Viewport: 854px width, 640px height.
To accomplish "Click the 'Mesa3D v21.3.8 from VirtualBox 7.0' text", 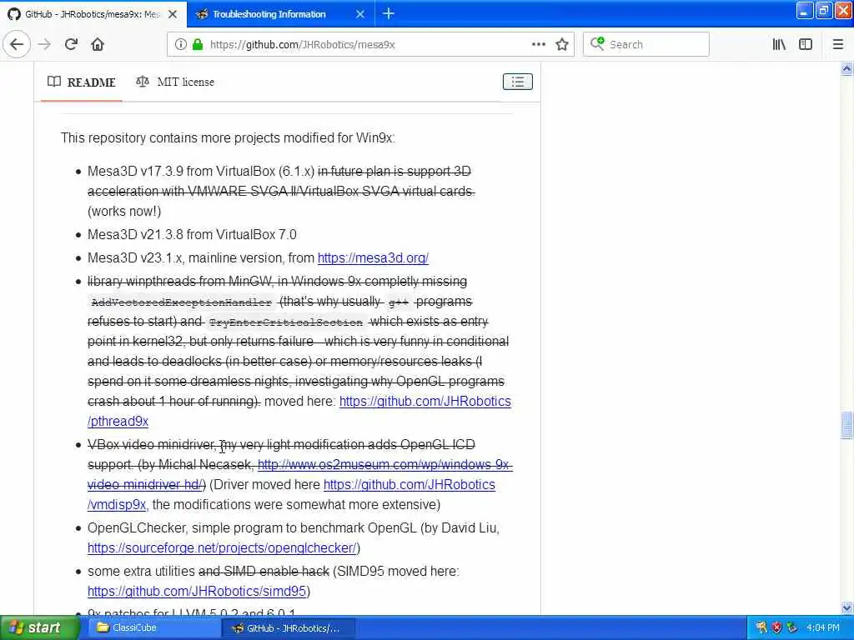I will pyautogui.click(x=192, y=234).
